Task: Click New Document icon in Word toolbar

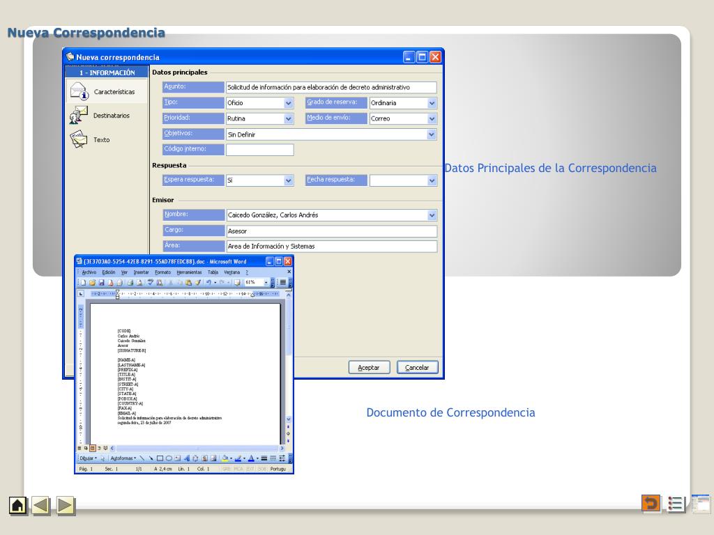Action: [x=84, y=283]
